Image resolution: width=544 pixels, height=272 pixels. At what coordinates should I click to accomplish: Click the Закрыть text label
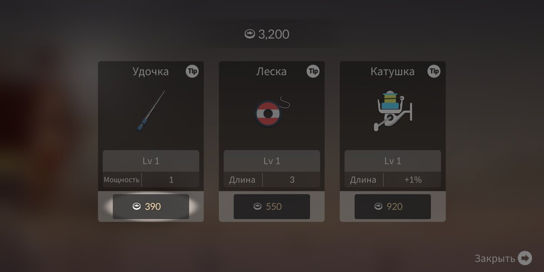tap(495, 259)
